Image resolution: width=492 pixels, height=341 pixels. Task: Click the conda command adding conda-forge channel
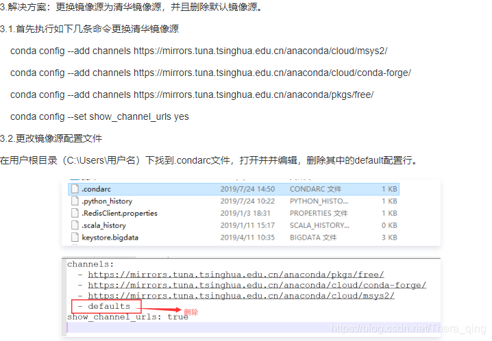[x=210, y=73]
